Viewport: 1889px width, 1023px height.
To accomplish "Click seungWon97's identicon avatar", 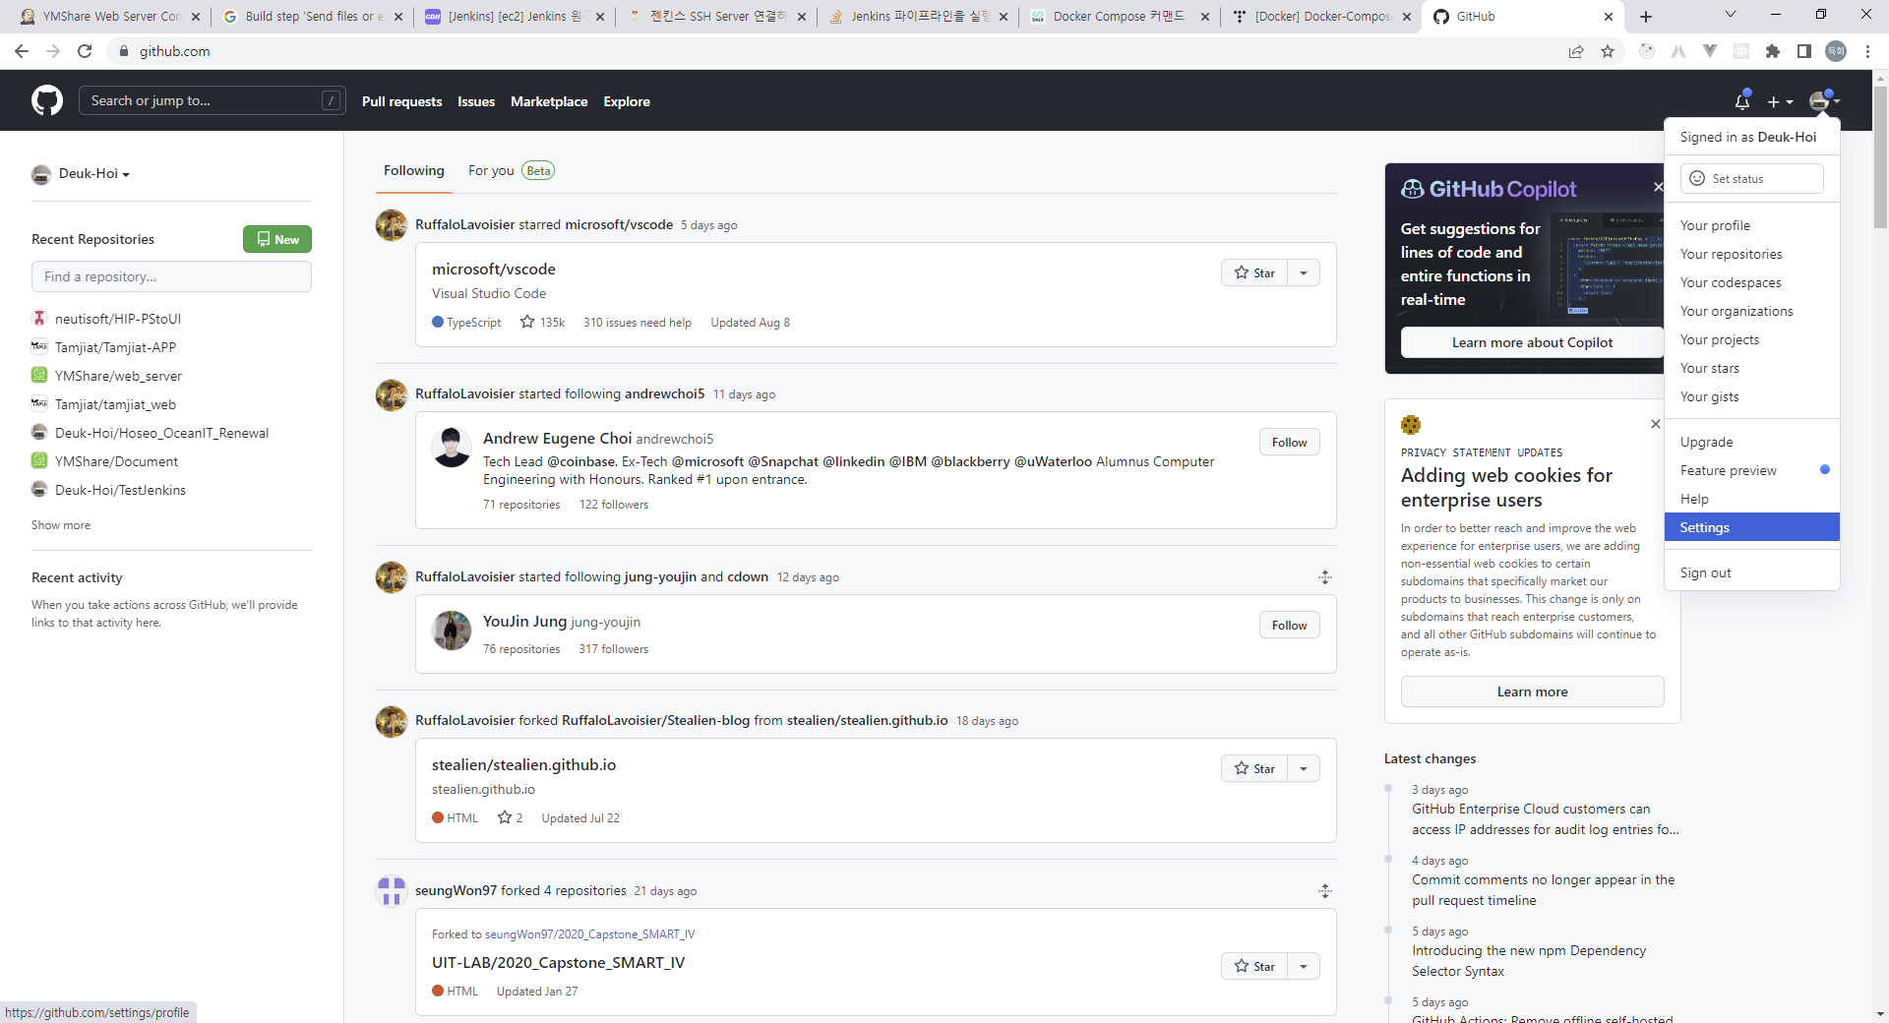I will click(392, 891).
